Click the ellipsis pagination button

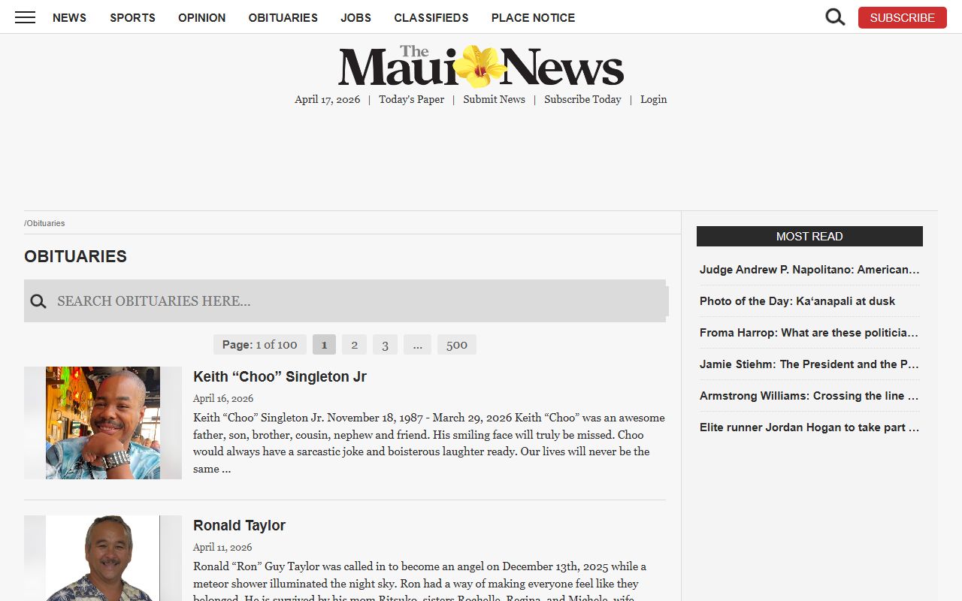(x=417, y=345)
